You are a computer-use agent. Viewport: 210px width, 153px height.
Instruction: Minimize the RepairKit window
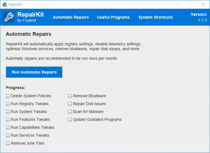178,4
